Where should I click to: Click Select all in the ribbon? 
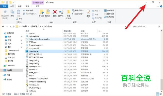click(x=109, y=11)
